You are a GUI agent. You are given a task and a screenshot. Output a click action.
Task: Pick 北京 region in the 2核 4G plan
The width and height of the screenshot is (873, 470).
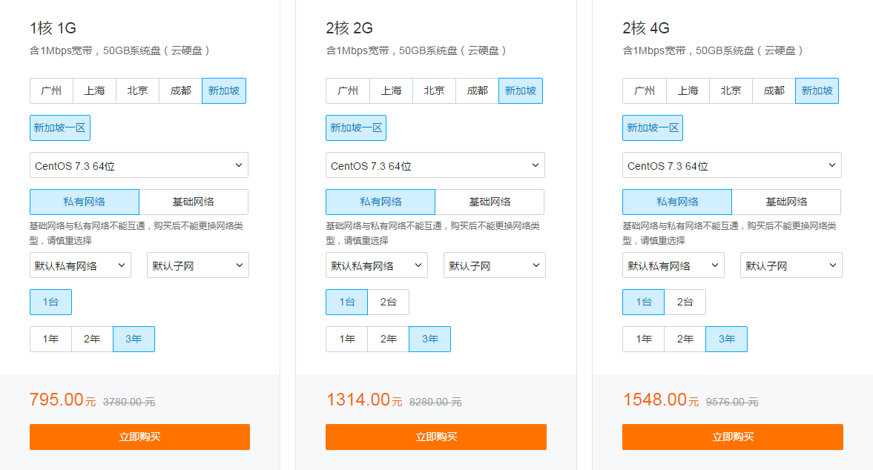coord(731,91)
